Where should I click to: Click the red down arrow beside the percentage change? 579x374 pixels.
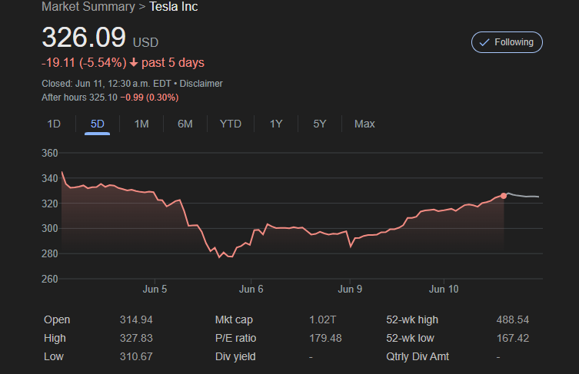point(134,63)
